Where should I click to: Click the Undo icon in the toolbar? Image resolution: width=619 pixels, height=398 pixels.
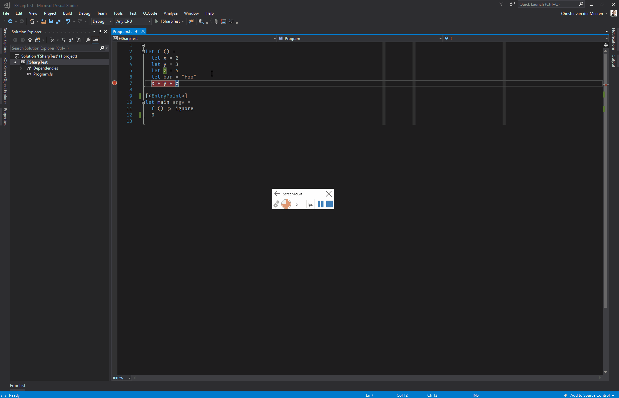[x=68, y=21]
